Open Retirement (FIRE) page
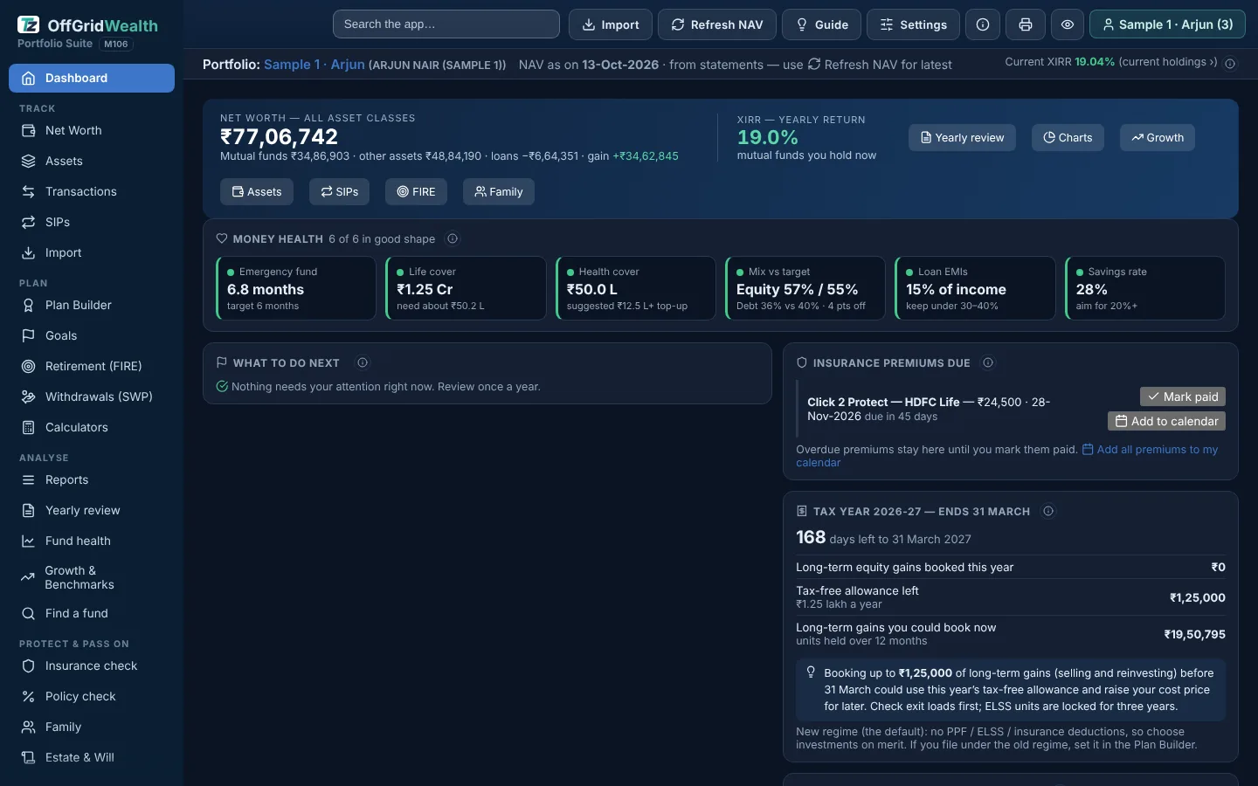1258x786 pixels. coord(92,366)
